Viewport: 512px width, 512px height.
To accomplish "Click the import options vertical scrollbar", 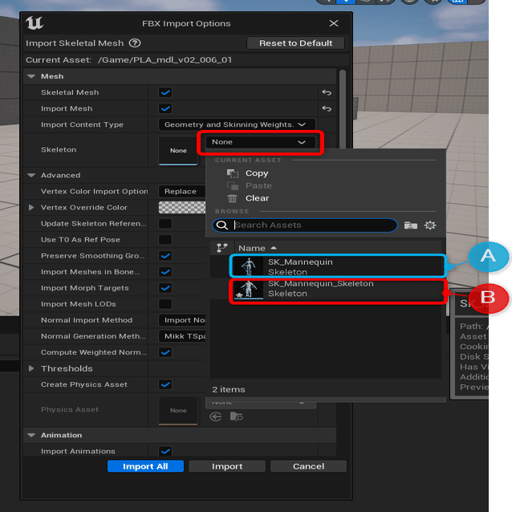I will tap(343, 109).
